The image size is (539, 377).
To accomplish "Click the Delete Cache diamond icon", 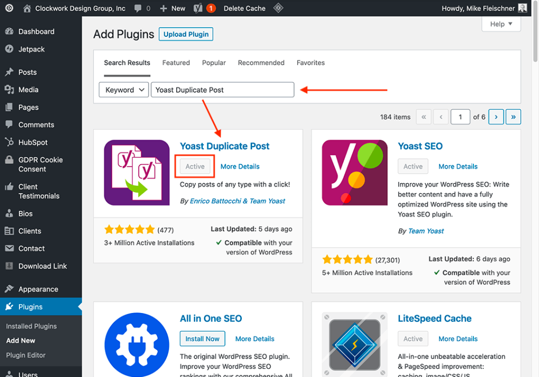I will 278,8.
